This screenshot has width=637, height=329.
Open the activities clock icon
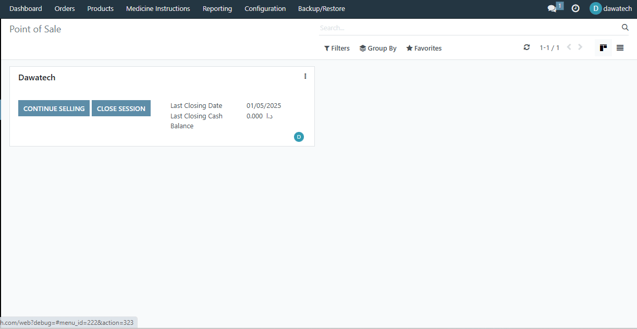coord(575,8)
